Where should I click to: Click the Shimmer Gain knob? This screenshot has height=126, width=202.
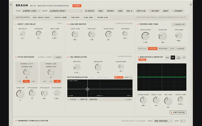(x=27, y=72)
